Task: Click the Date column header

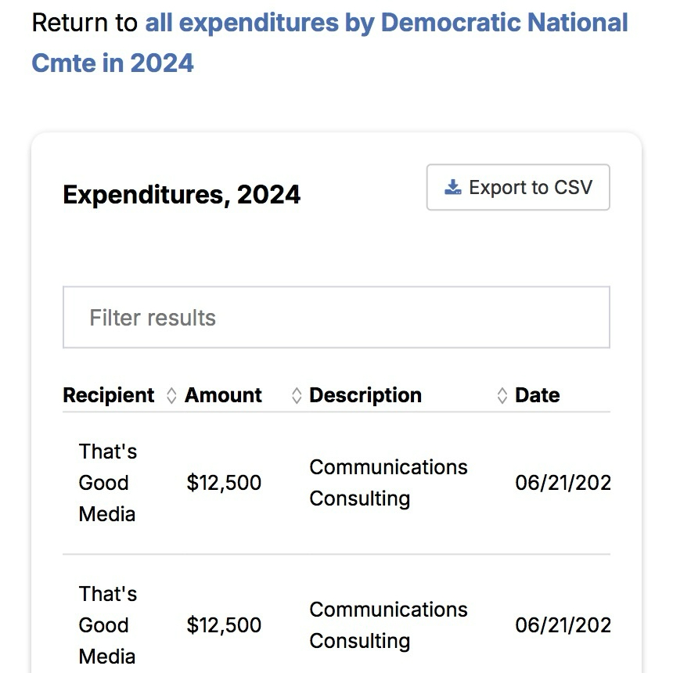Action: click(x=538, y=395)
